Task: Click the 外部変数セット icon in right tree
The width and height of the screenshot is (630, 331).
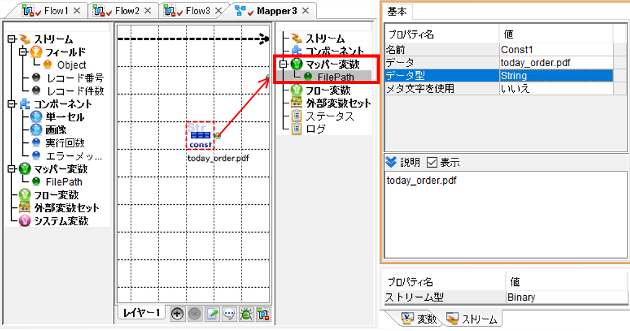Action: pyautogui.click(x=297, y=103)
